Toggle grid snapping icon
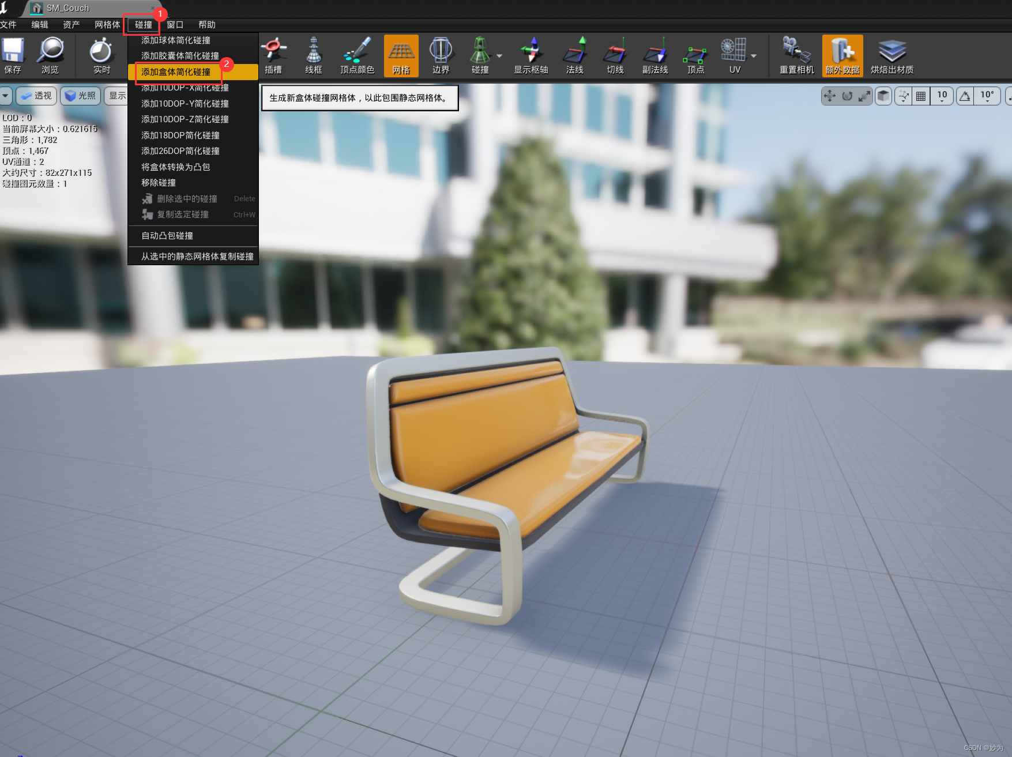1012x757 pixels. [x=921, y=96]
